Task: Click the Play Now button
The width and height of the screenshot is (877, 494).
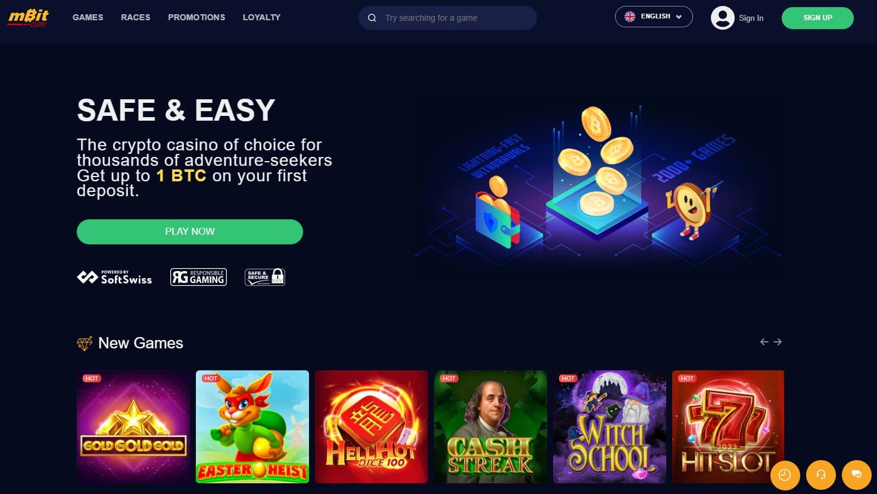Action: click(190, 232)
